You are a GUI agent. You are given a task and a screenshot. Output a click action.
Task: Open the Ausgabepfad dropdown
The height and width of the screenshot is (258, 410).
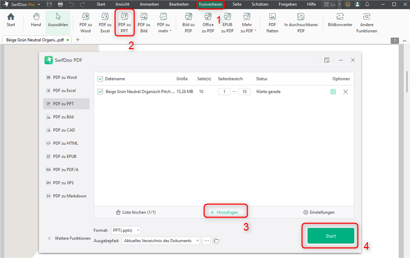[161, 241]
